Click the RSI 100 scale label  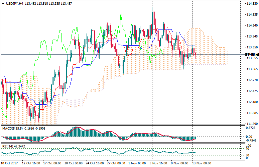pos(248,145)
